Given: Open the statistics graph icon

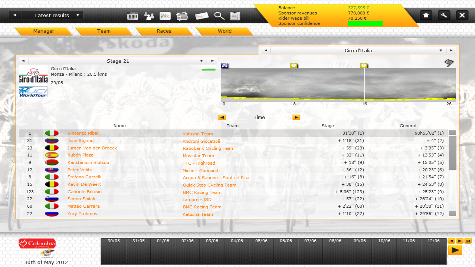Looking at the screenshot, I should tap(165, 16).
